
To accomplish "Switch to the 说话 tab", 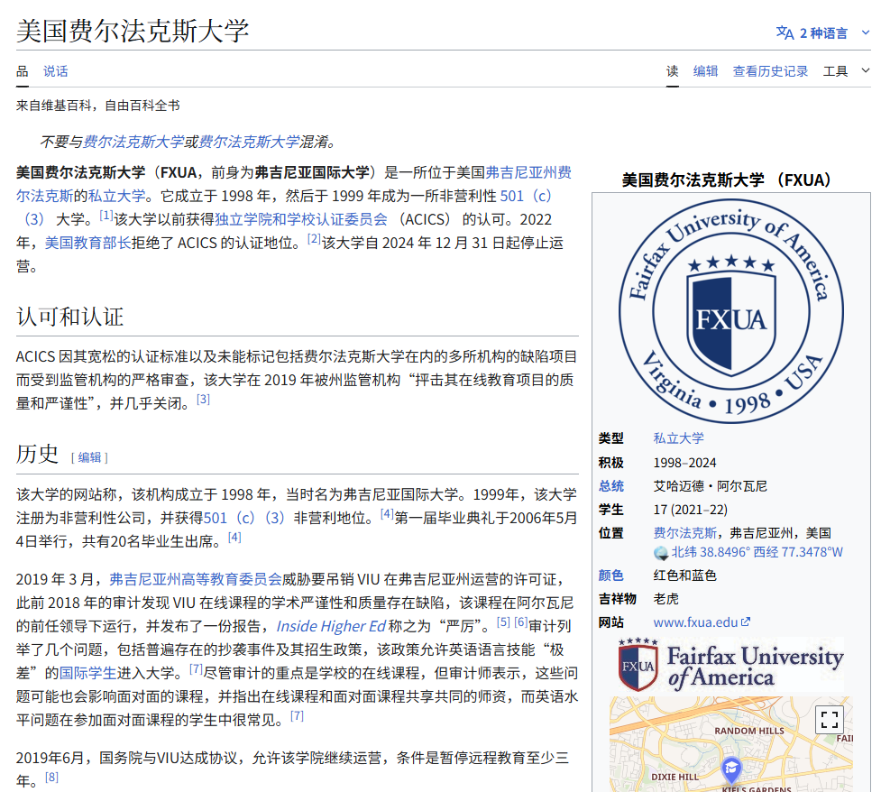I will click(54, 69).
